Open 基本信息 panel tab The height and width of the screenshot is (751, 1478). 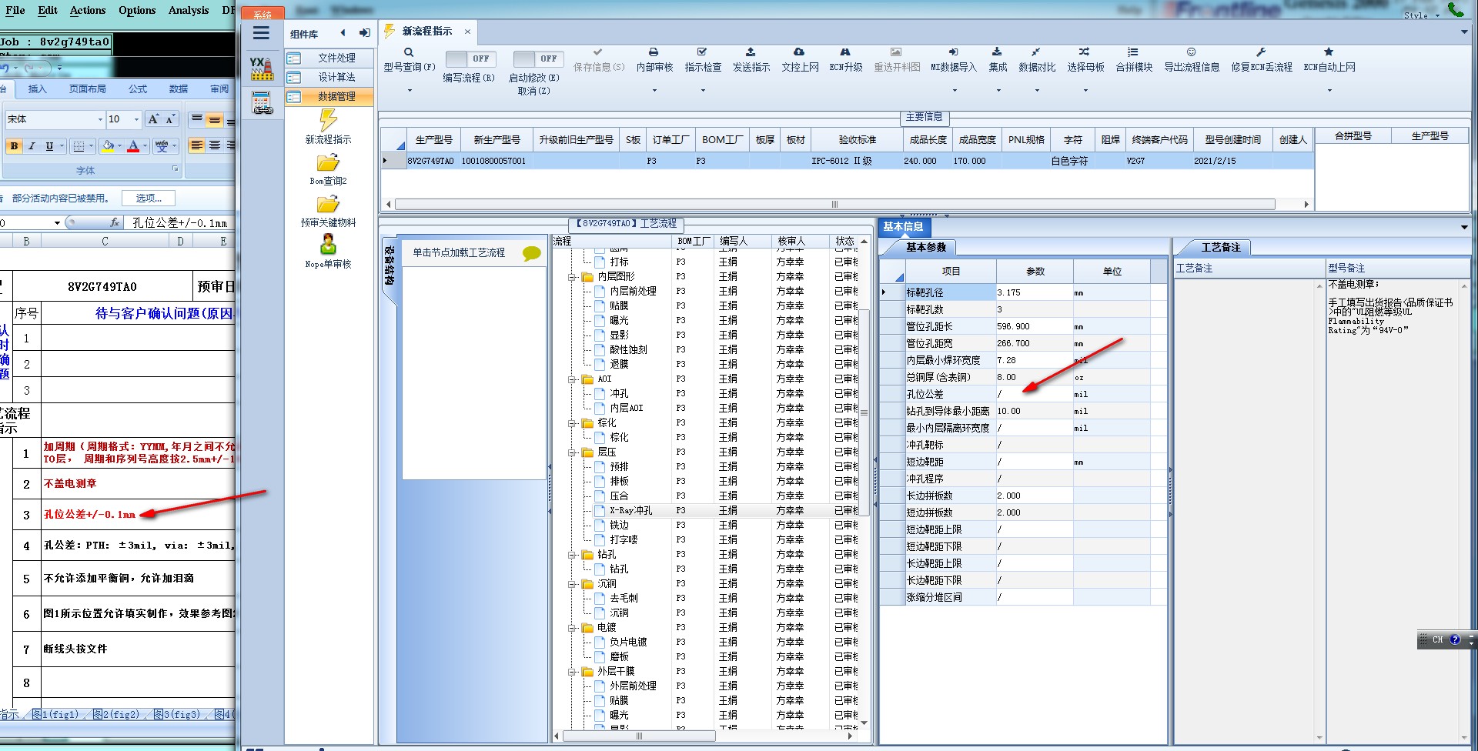pos(904,227)
